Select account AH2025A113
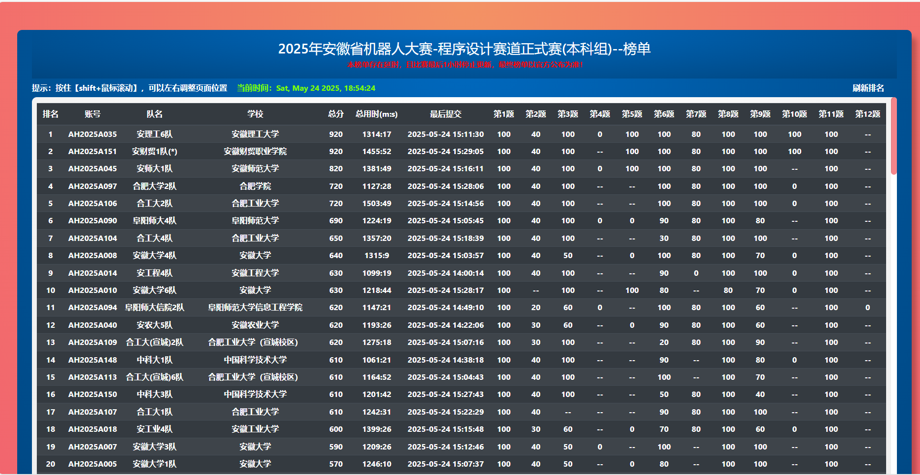The height and width of the screenshot is (475, 920). (92, 377)
